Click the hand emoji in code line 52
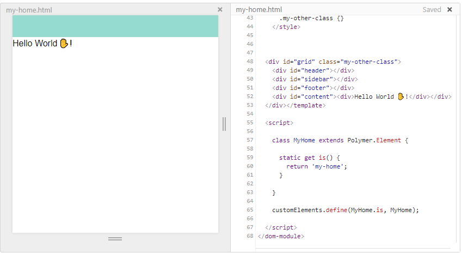Viewport: 462px width, 253px height. coord(401,97)
